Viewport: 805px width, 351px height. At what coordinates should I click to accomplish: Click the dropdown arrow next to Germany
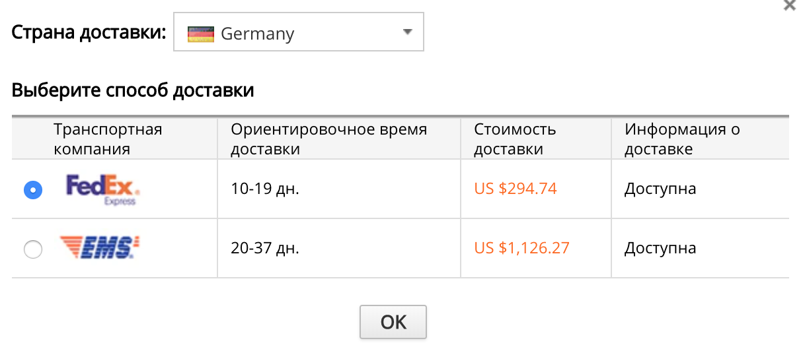(407, 32)
